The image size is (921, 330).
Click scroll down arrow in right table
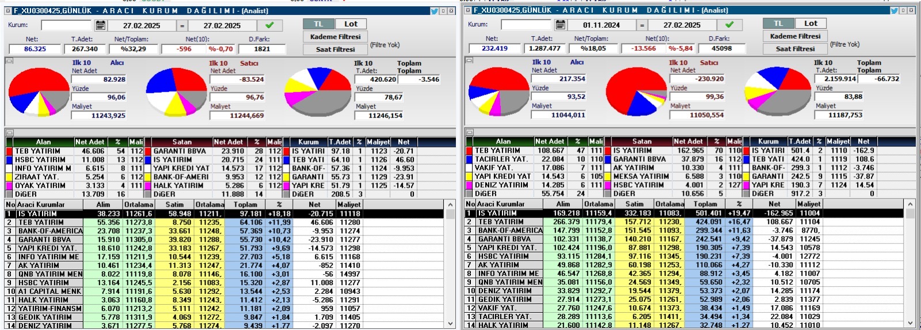[910, 323]
